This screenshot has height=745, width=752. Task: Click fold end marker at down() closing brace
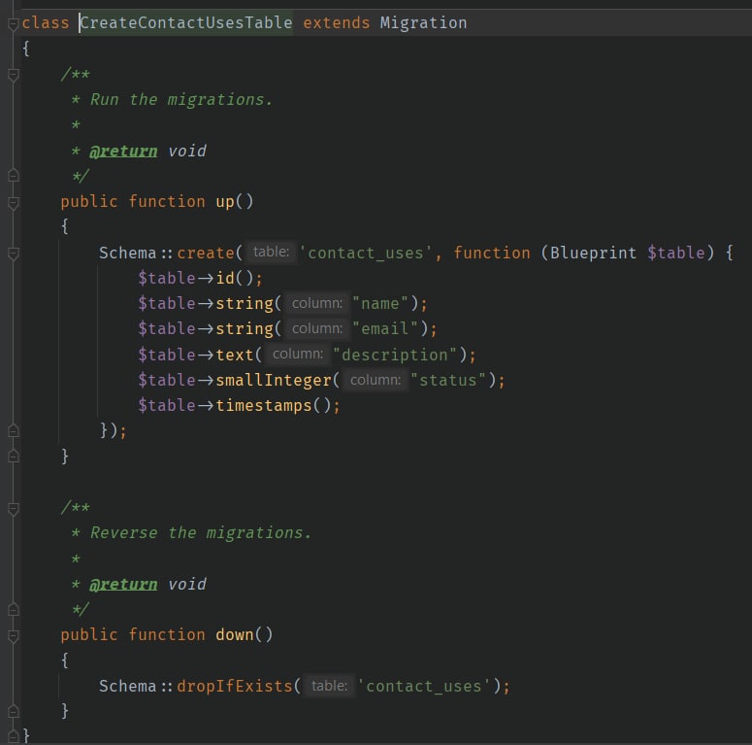pyautogui.click(x=14, y=711)
